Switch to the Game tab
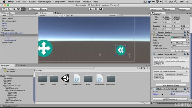Screen dimensions: 192x108 click(58, 13)
